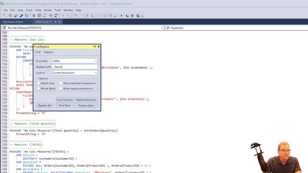Screen dimensions: 308x173
Task: Click the Replace Next button
Action: (86, 106)
